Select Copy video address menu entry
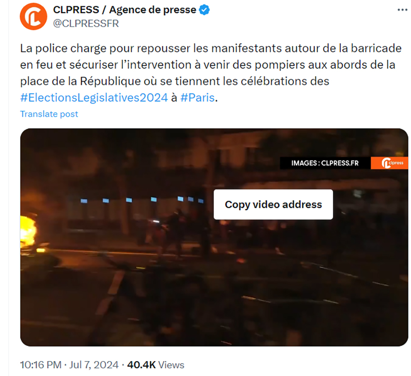Screen dimensions: 411x376 (273, 204)
